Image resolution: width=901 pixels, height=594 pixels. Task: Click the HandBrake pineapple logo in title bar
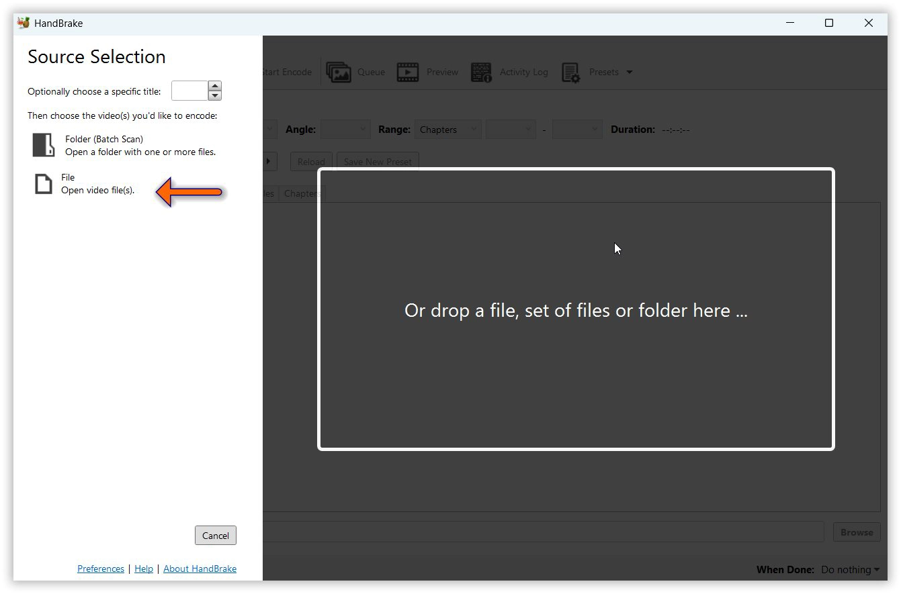[24, 23]
